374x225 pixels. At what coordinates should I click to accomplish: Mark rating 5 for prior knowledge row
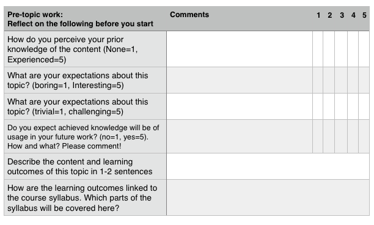(364, 49)
